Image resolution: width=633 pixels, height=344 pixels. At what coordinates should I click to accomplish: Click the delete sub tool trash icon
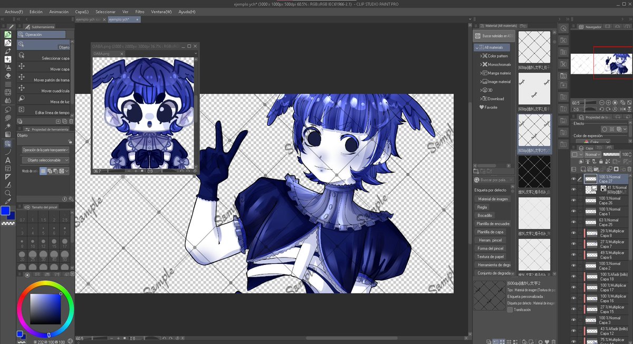70,121
